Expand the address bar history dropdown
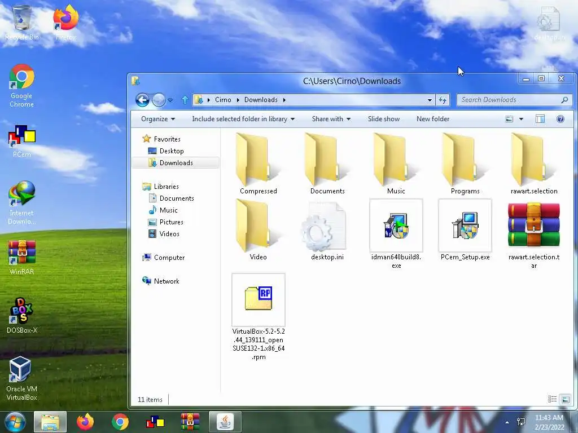Image resolution: width=578 pixels, height=433 pixels. (430, 100)
